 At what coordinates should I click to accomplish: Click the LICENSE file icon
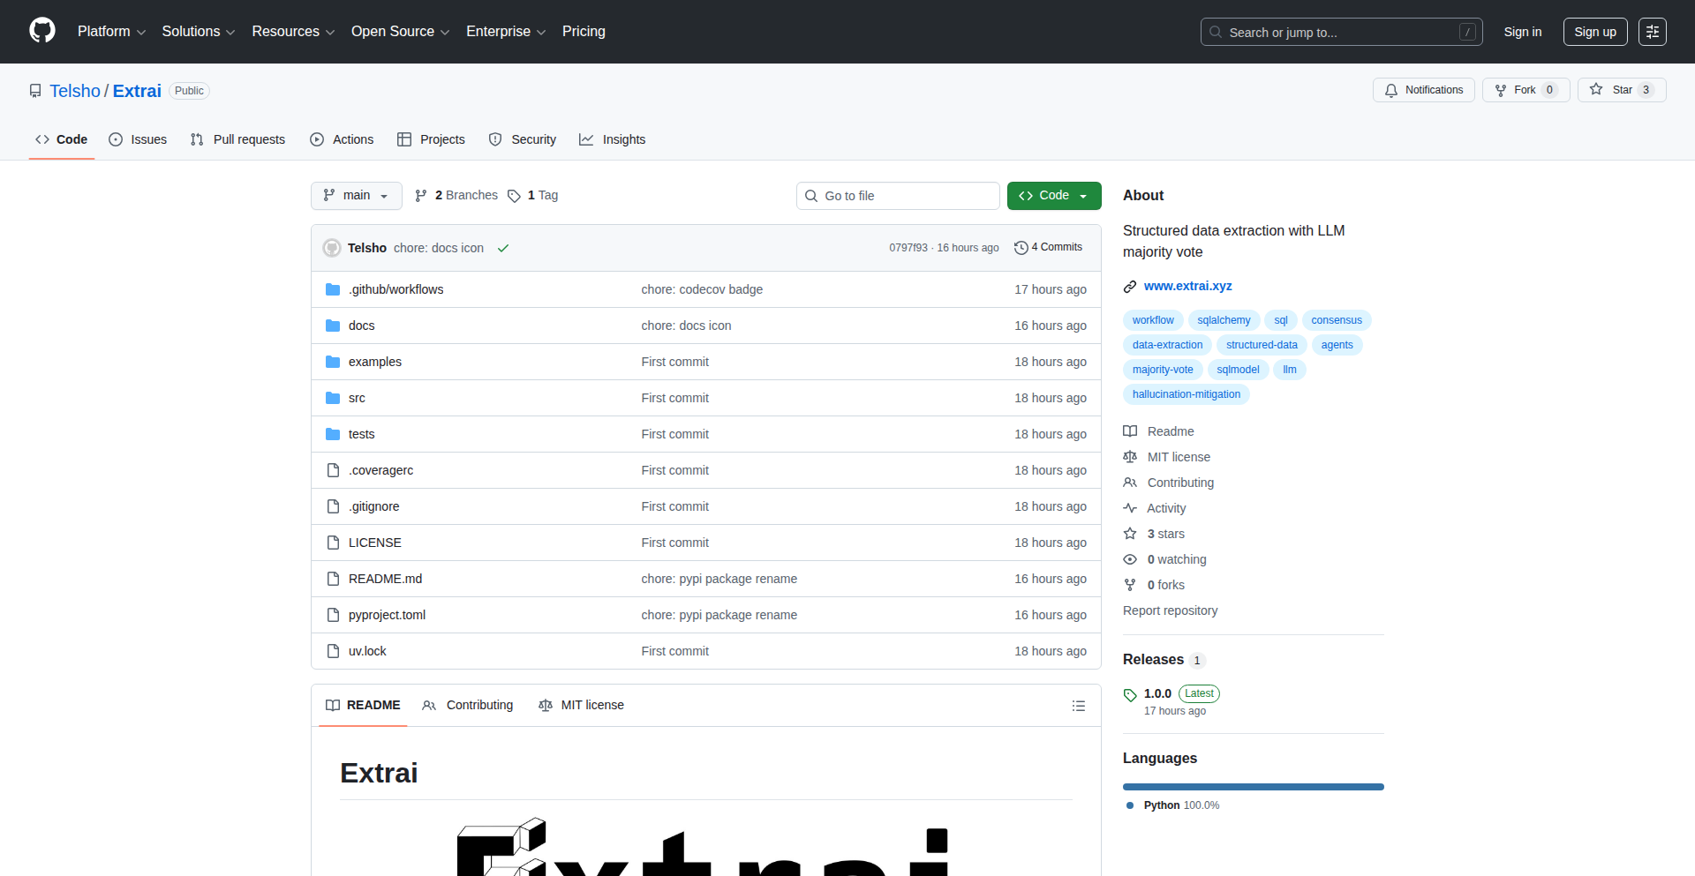pyautogui.click(x=333, y=543)
